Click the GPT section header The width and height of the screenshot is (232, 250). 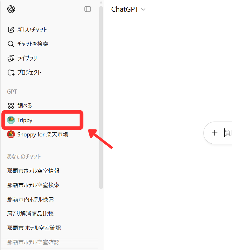coord(12,92)
